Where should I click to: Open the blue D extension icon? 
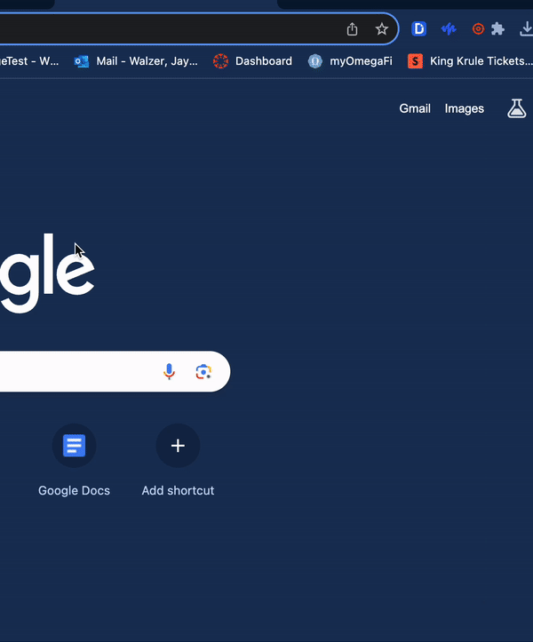point(419,29)
